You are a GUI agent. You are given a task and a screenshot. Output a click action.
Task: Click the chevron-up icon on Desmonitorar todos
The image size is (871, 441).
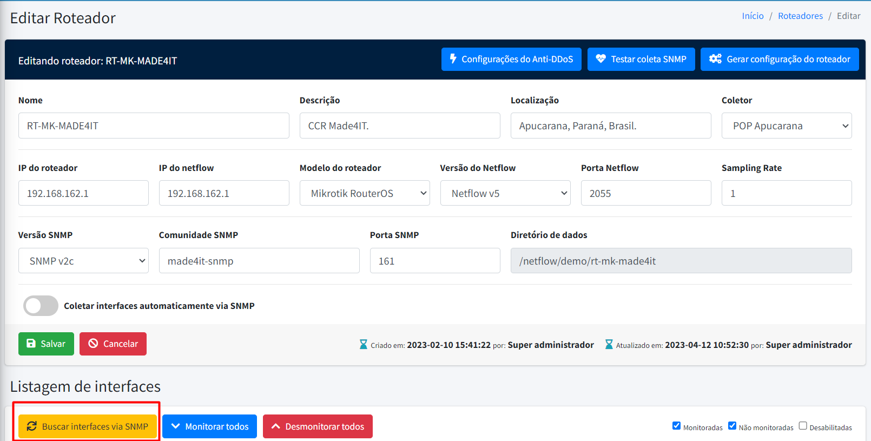pyautogui.click(x=276, y=426)
